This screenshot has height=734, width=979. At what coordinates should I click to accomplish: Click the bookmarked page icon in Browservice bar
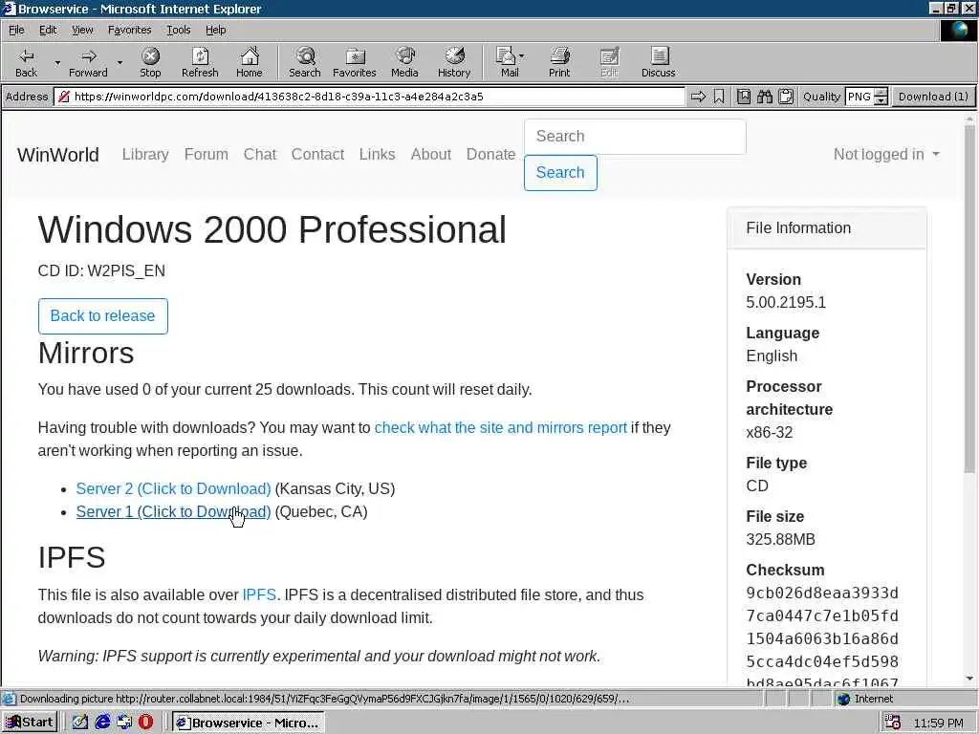pos(743,97)
